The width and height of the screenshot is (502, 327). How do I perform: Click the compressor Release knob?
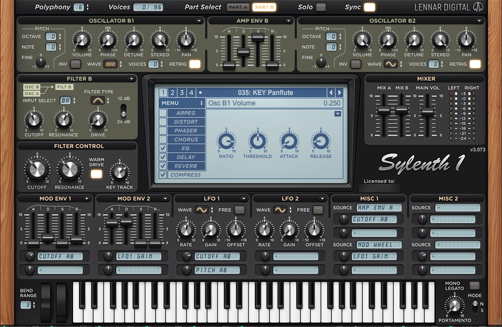tap(321, 141)
